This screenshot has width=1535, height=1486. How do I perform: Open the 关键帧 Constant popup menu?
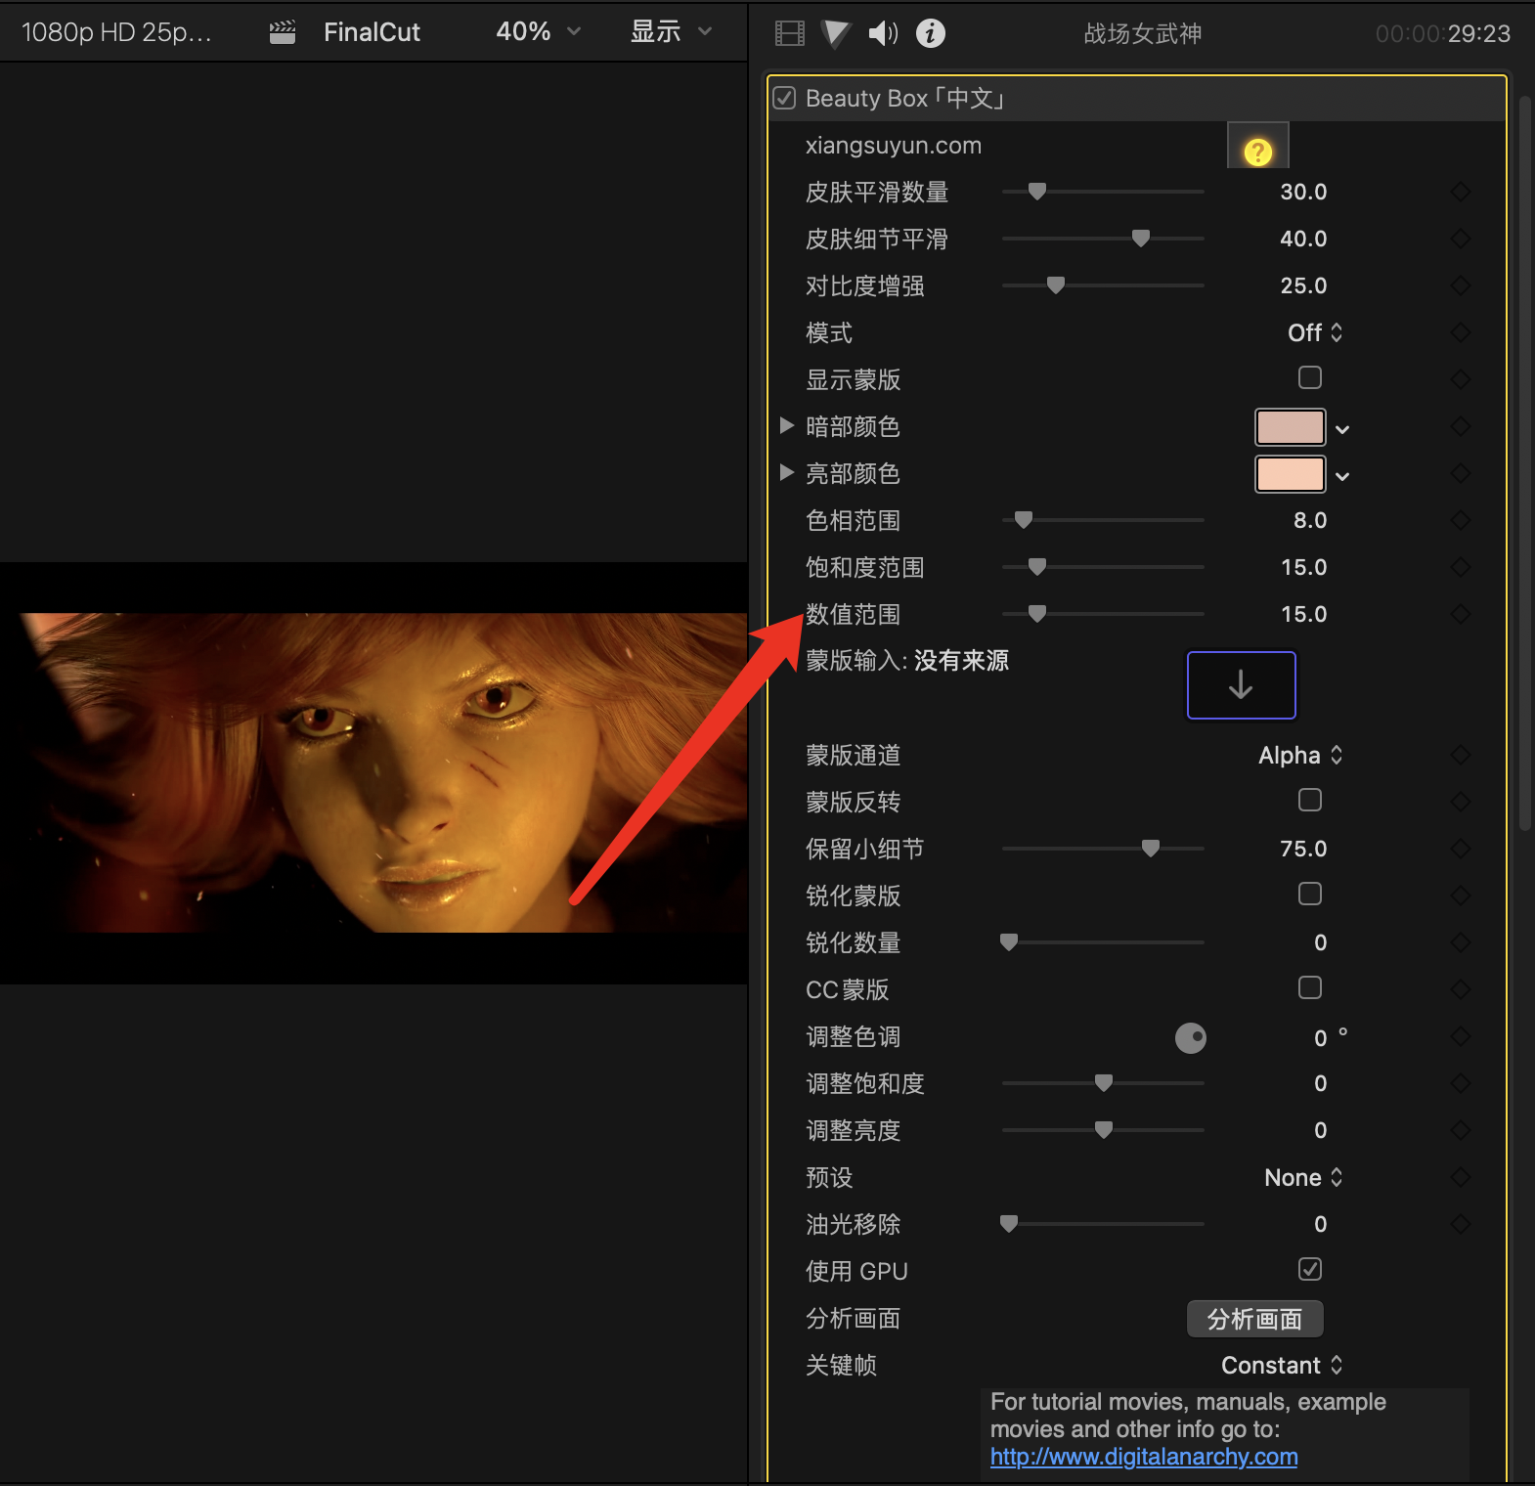click(x=1283, y=1365)
